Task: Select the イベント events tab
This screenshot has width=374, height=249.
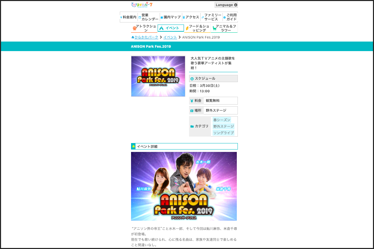Action: click(x=171, y=28)
